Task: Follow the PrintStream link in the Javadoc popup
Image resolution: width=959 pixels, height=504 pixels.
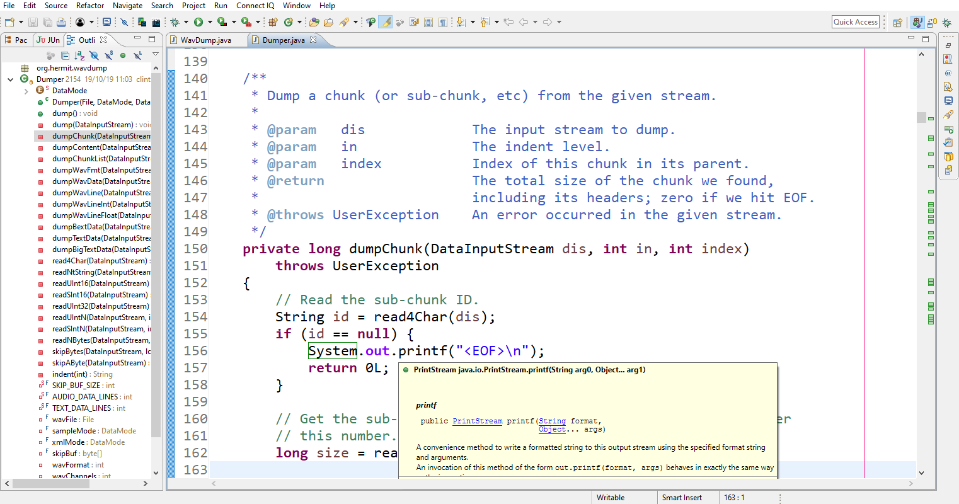Action: click(x=477, y=421)
